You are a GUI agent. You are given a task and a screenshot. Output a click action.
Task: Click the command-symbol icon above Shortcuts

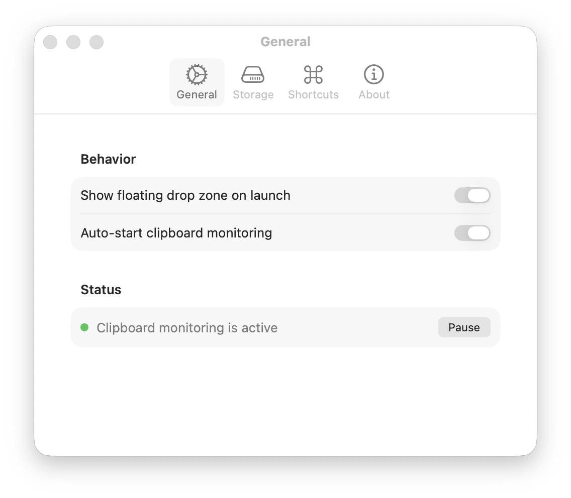coord(313,74)
